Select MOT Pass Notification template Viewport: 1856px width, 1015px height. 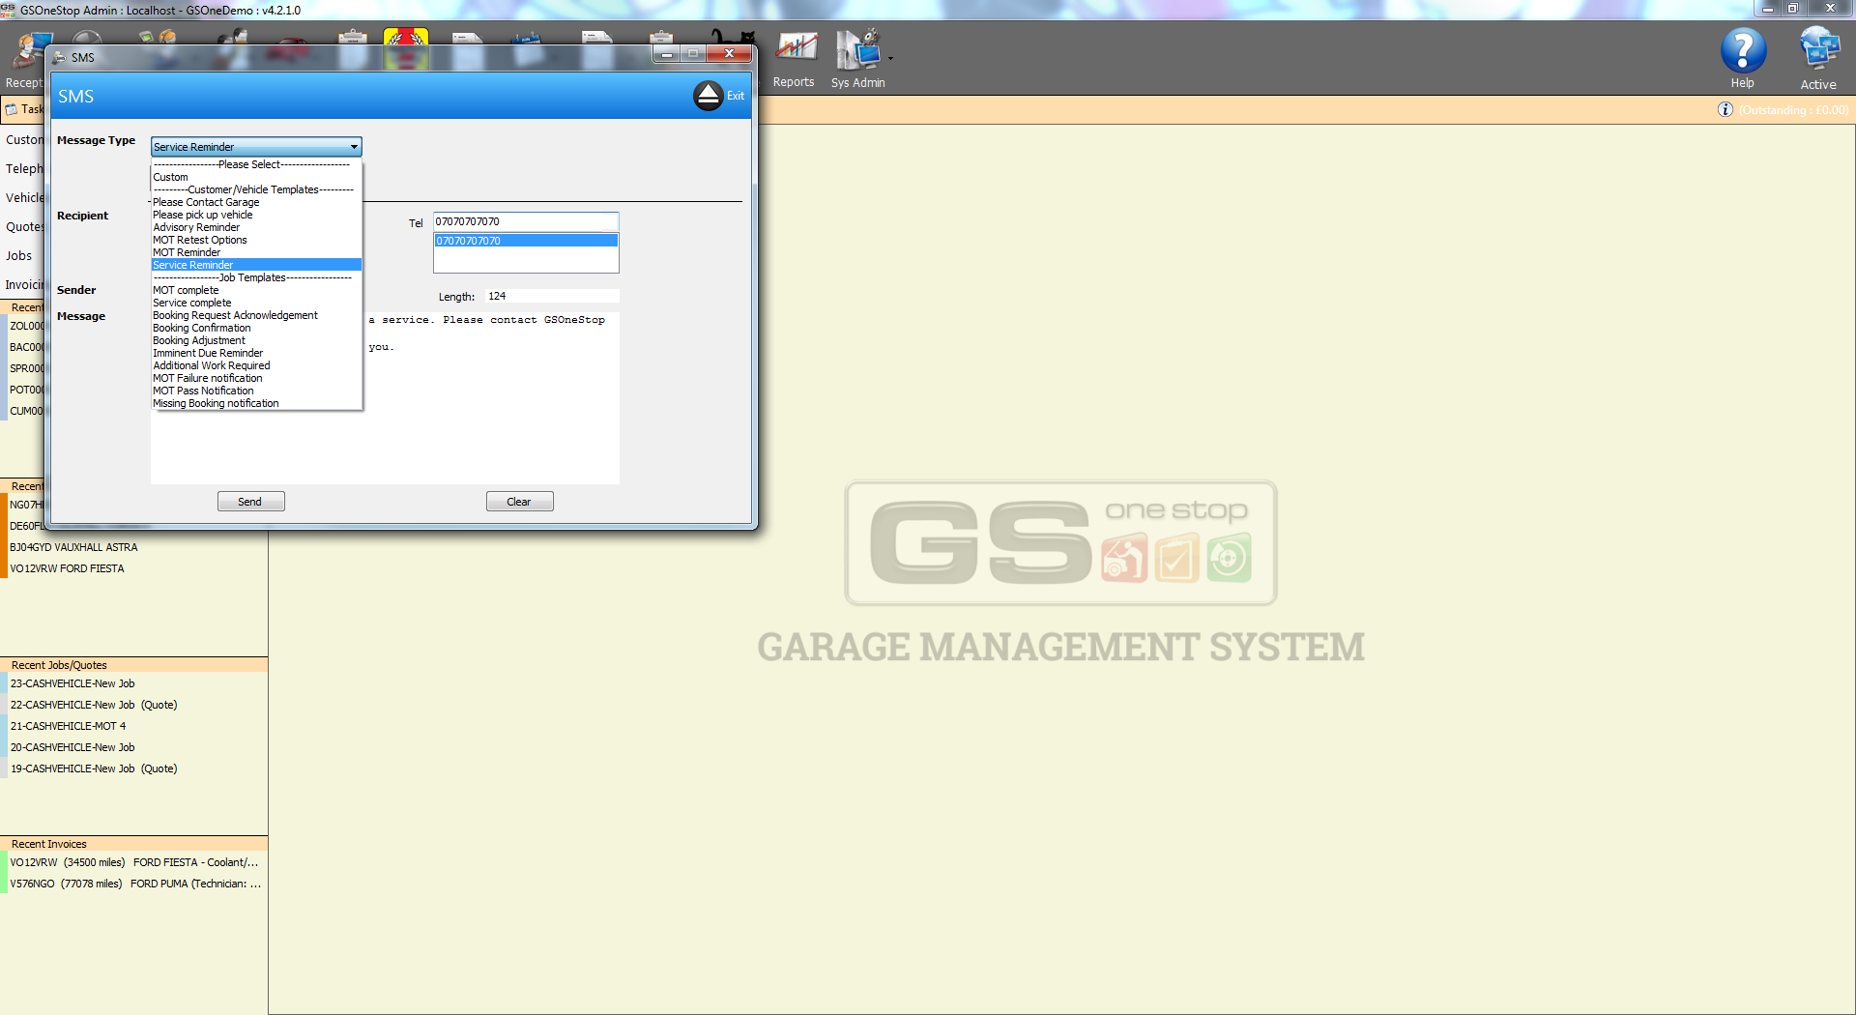[x=257, y=391]
